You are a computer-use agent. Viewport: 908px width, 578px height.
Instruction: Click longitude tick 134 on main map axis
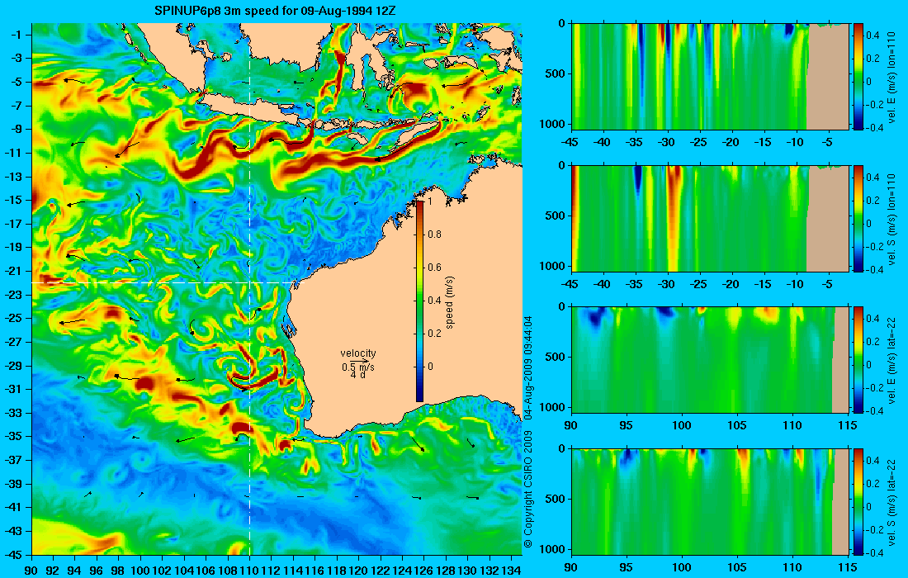[x=511, y=571]
